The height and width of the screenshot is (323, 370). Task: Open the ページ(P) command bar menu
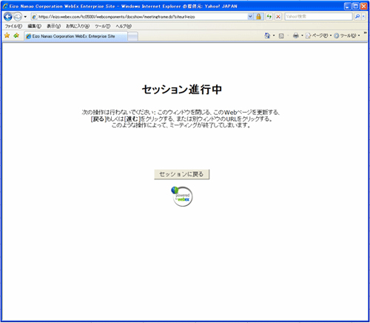coord(318,36)
